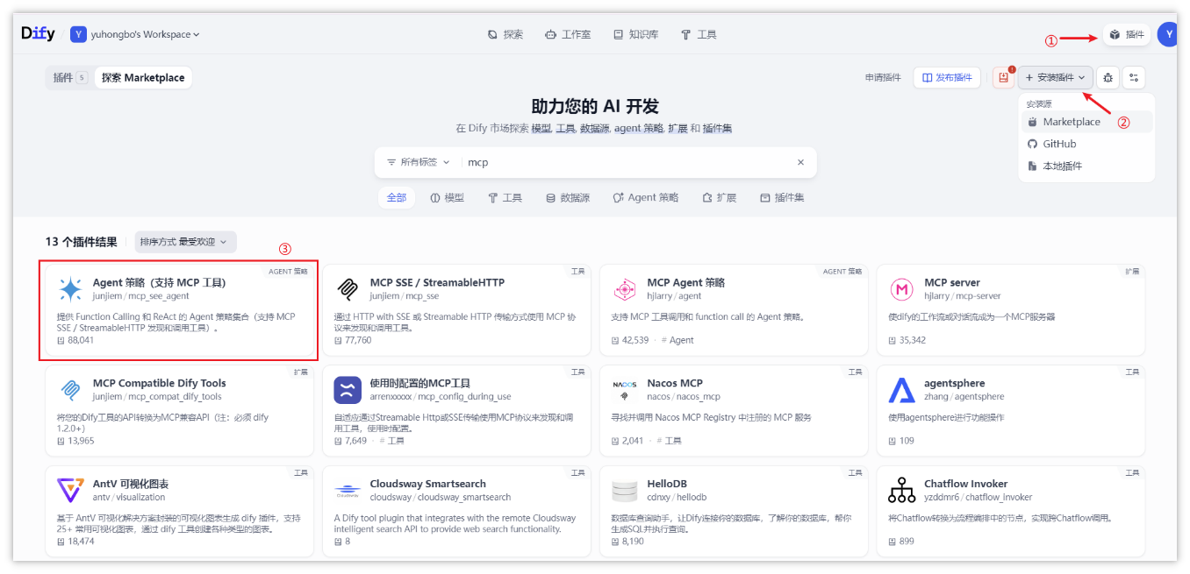The image size is (1190, 574).
Task: Open 工作室 in top navigation
Action: (x=568, y=34)
